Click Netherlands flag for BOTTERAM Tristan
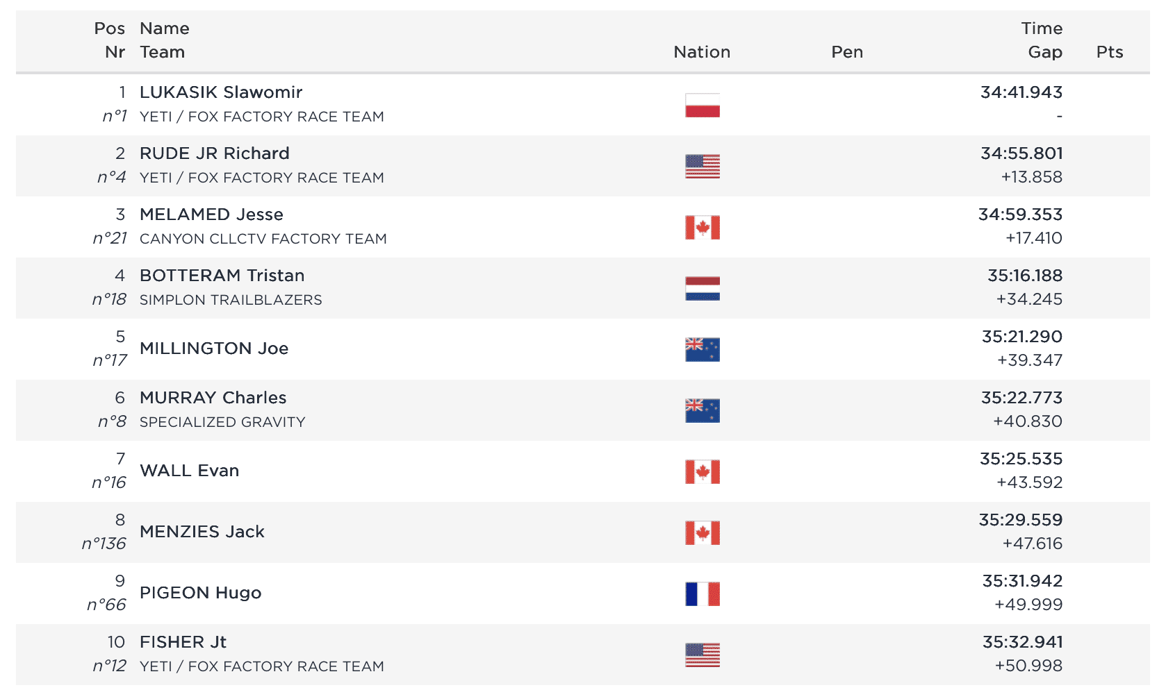Screen dimensions: 1166x690 point(702,289)
